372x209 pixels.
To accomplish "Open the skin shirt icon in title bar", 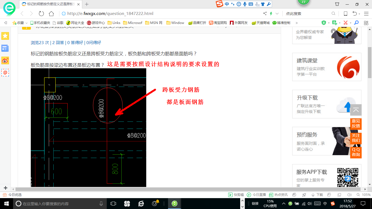I will click(x=337, y=4).
